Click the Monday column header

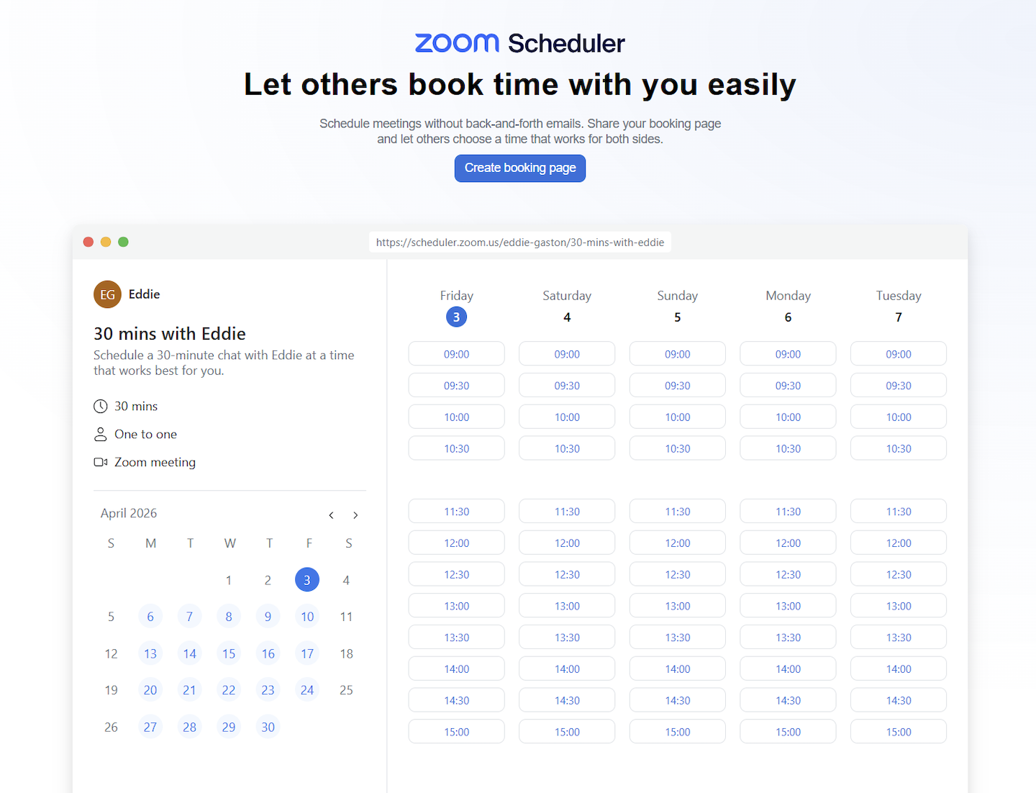[x=788, y=296]
